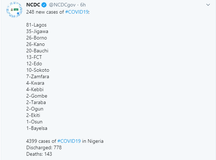Click the 13-FCT line

coord(34,57)
